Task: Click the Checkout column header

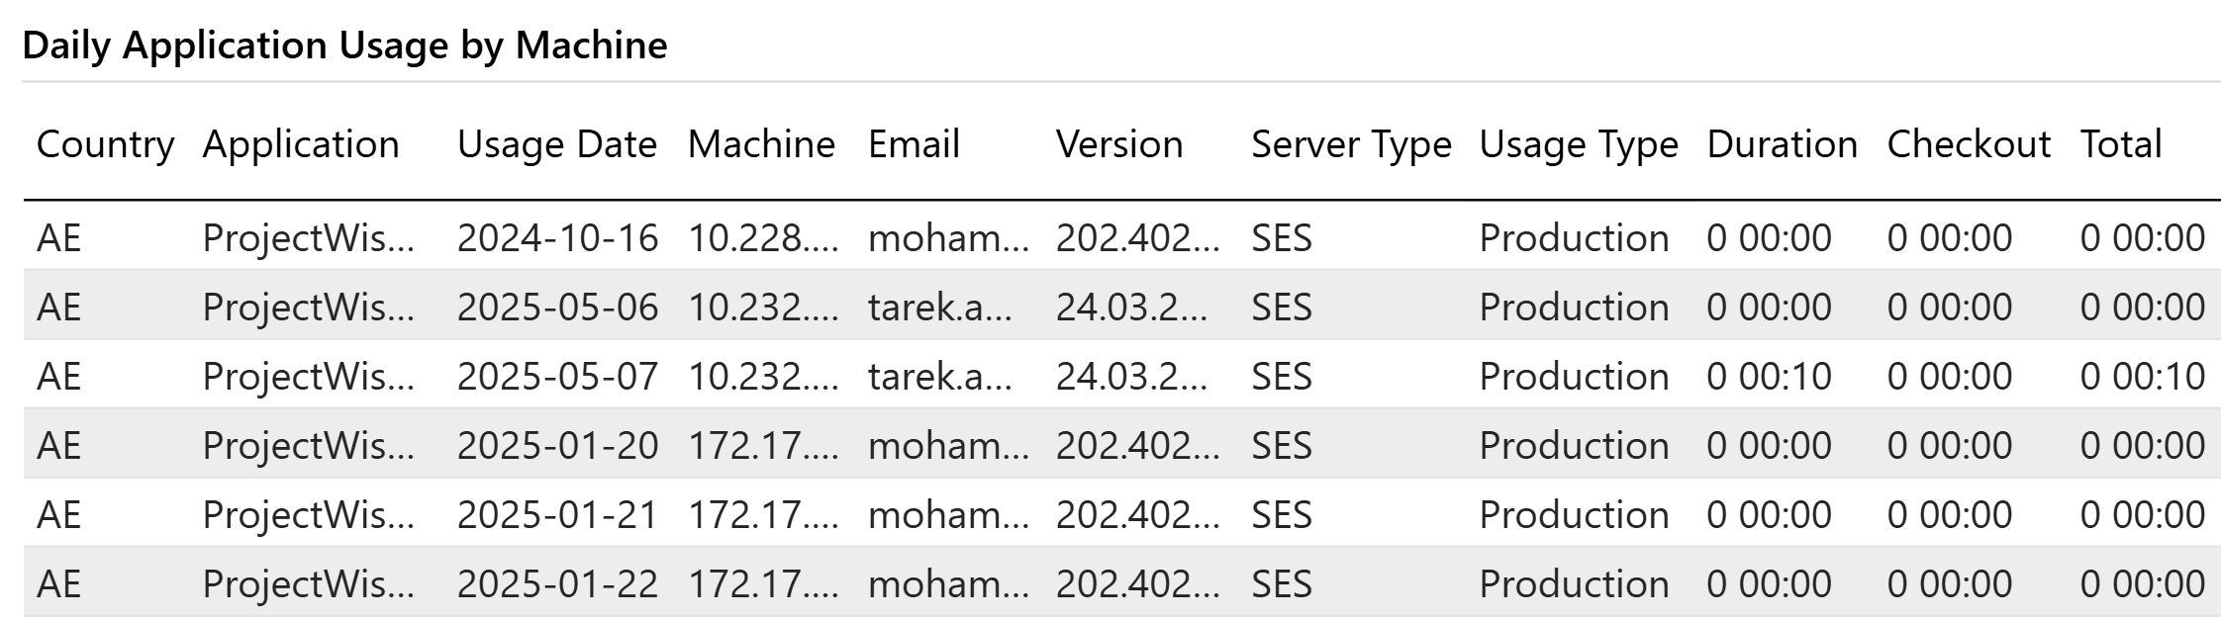Action: 1968,144
